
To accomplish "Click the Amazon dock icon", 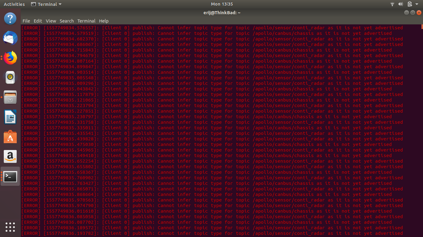I will click(x=10, y=156).
